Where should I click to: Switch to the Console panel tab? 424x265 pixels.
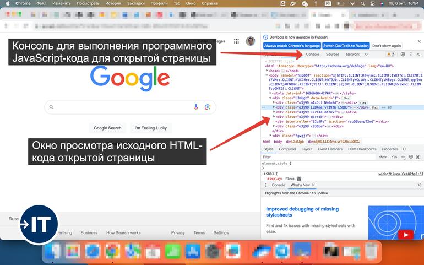tap(313, 54)
